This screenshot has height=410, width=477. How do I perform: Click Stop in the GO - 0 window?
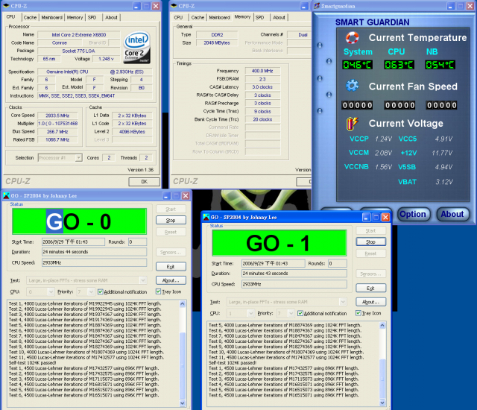point(171,220)
